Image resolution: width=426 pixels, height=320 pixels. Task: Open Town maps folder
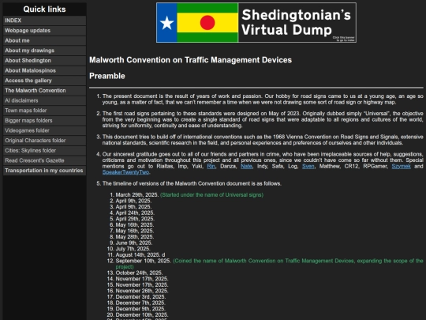44,111
